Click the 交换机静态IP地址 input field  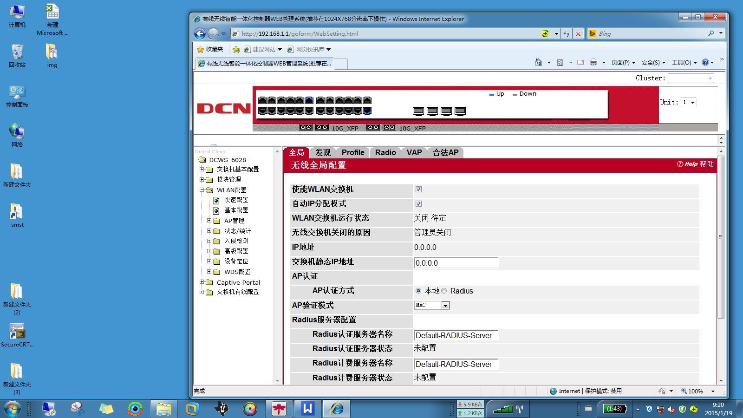pos(456,263)
